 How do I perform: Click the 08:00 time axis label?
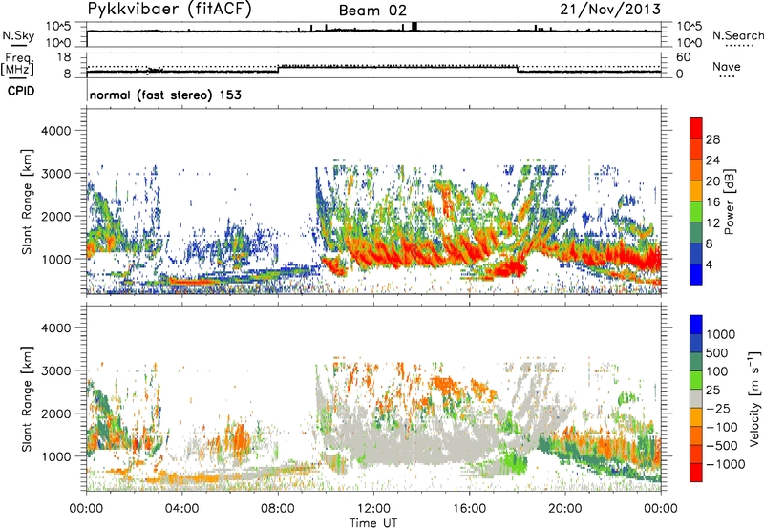coord(278,509)
